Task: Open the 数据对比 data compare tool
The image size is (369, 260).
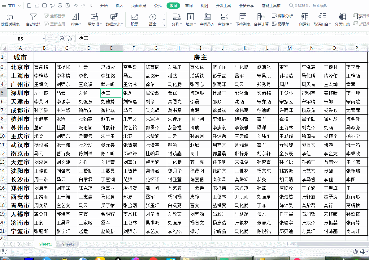Action: (114, 20)
